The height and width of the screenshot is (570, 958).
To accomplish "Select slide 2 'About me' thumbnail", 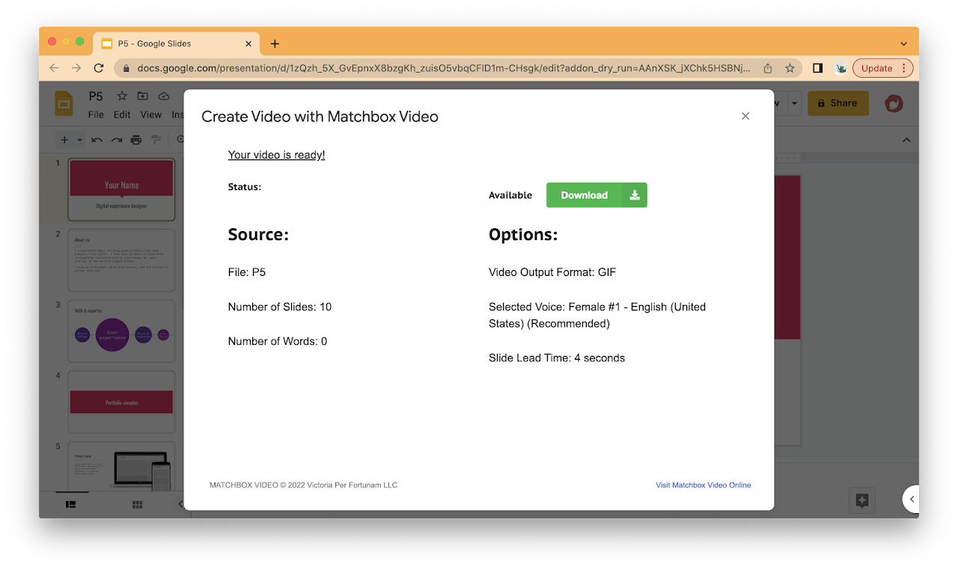I will point(121,260).
